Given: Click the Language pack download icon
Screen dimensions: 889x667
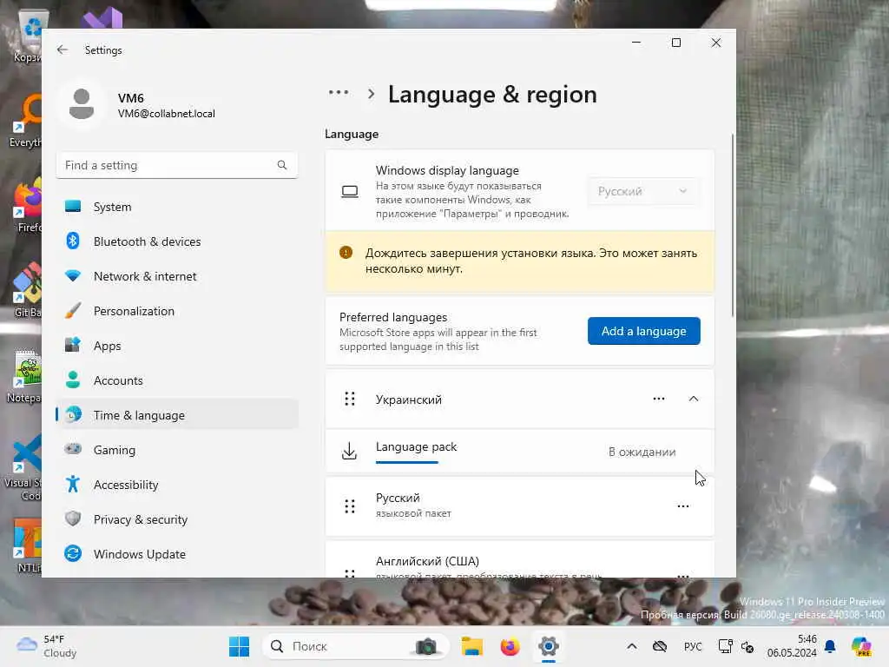Looking at the screenshot, I should tap(349, 452).
